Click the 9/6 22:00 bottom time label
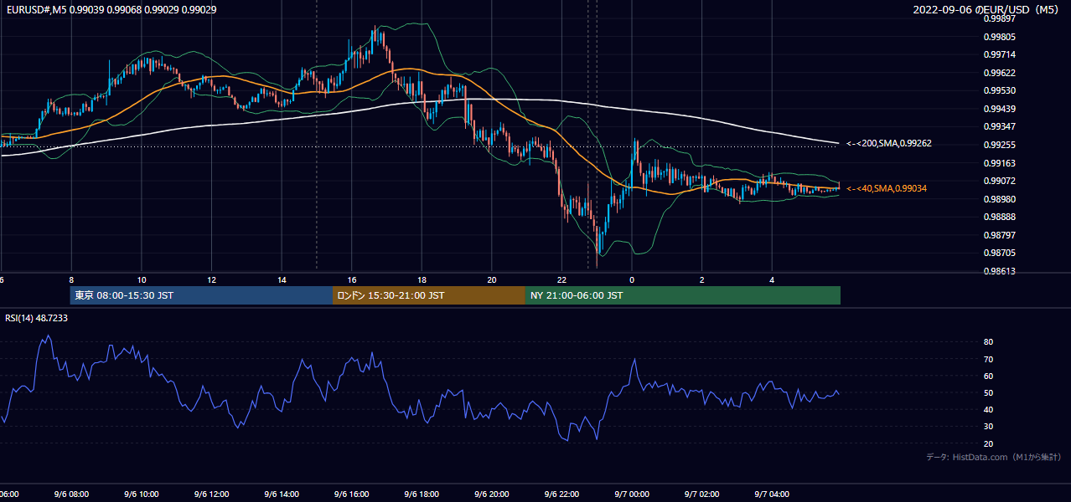 click(562, 494)
